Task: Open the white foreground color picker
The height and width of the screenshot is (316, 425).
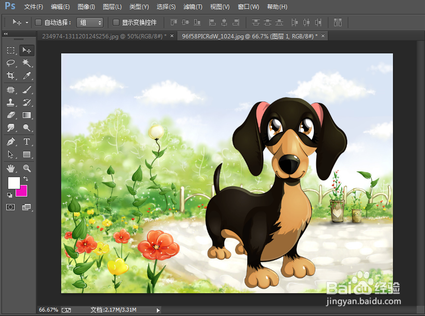Action: (14, 183)
